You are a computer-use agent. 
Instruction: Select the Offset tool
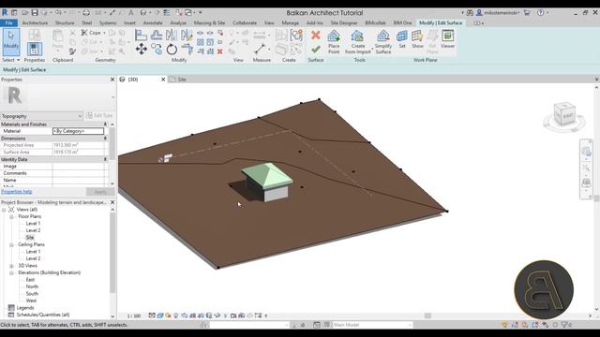157,36
